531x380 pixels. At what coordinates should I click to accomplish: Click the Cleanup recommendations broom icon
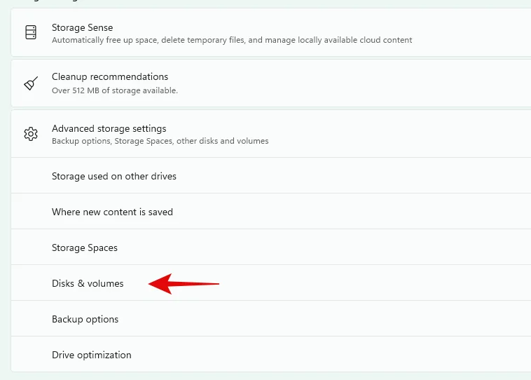click(31, 83)
